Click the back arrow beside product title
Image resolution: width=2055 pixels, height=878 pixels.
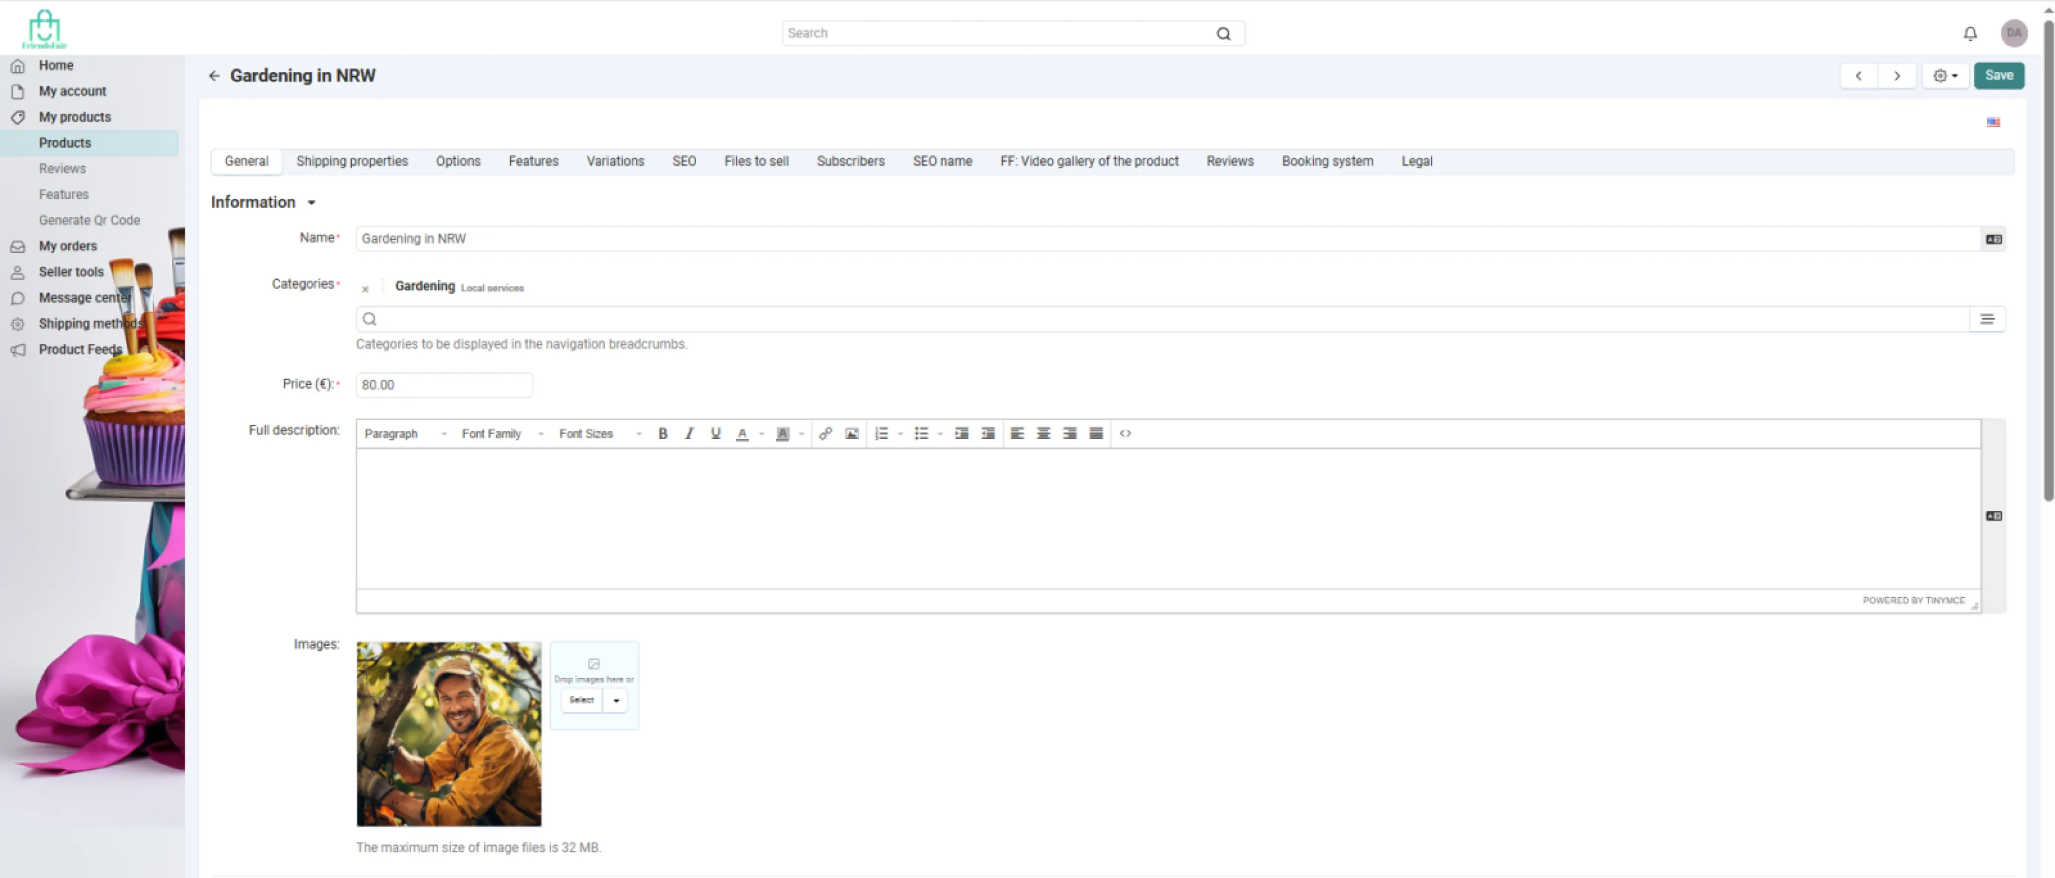pos(214,76)
